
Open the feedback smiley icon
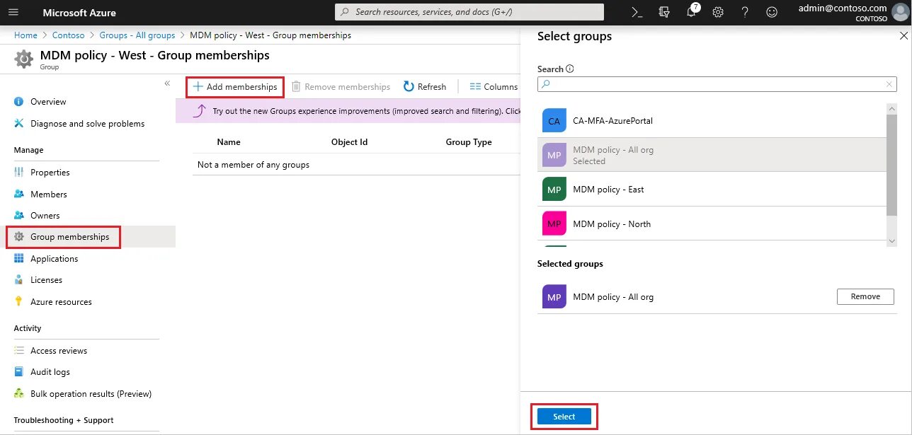pos(772,12)
